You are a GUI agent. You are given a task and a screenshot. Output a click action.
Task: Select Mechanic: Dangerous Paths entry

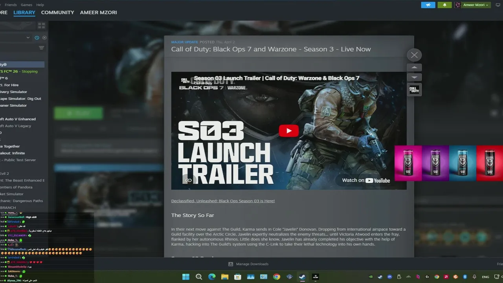(22, 201)
